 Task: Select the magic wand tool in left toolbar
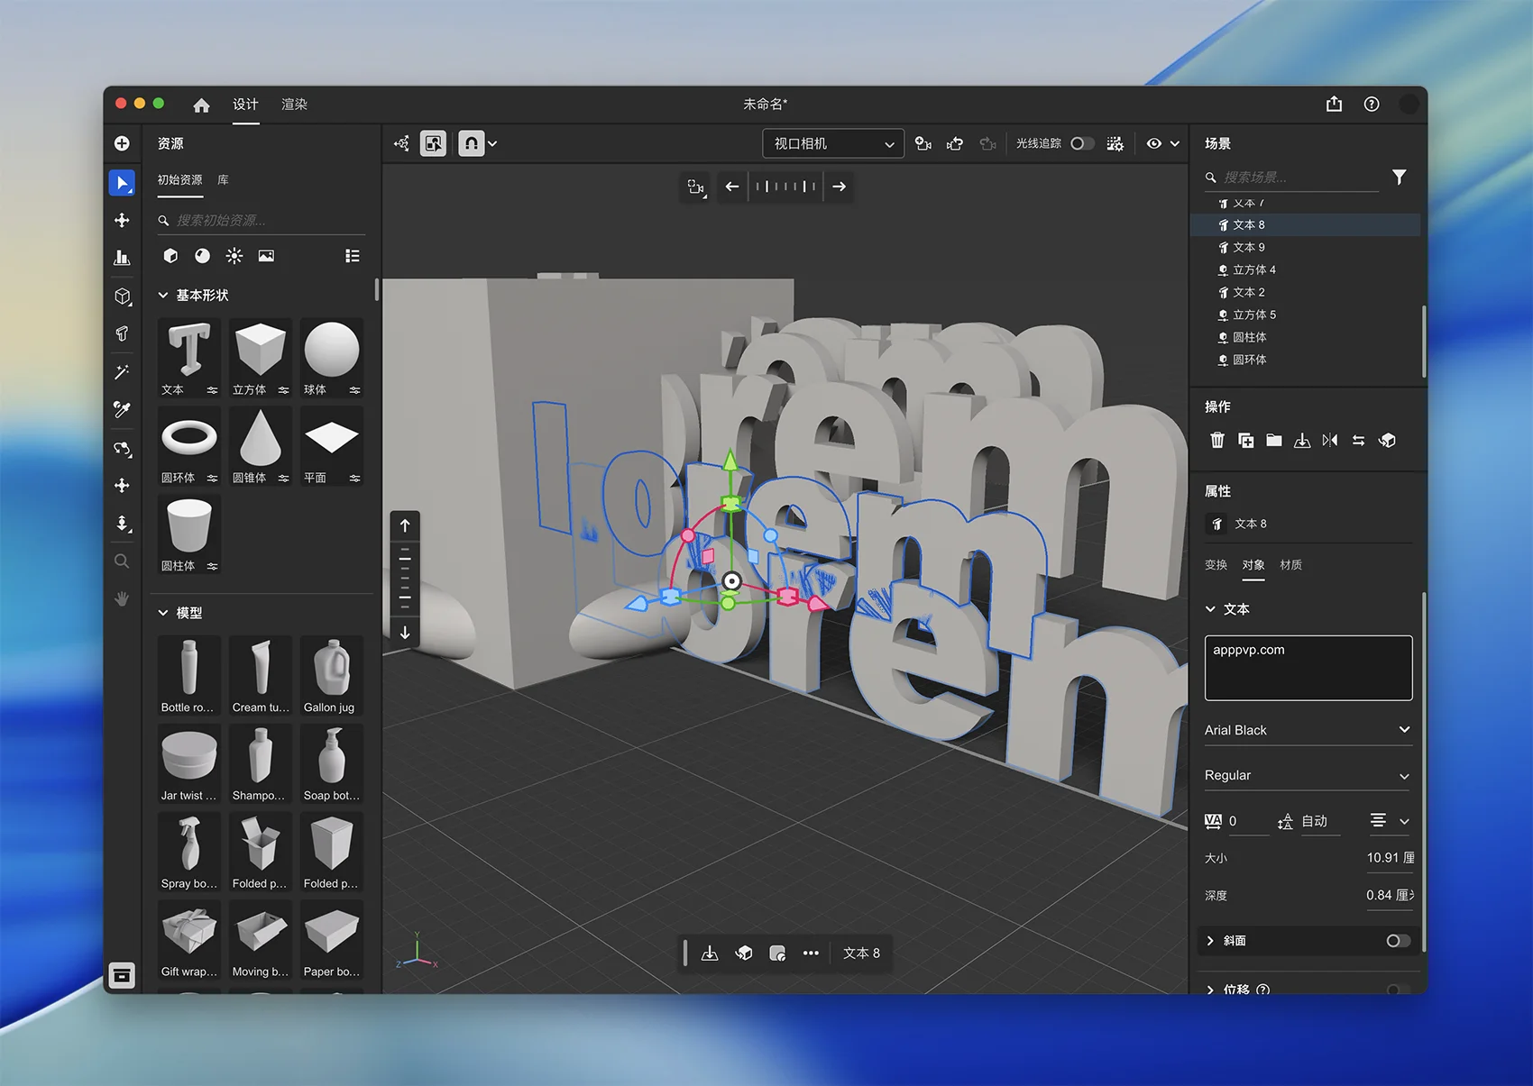122,372
